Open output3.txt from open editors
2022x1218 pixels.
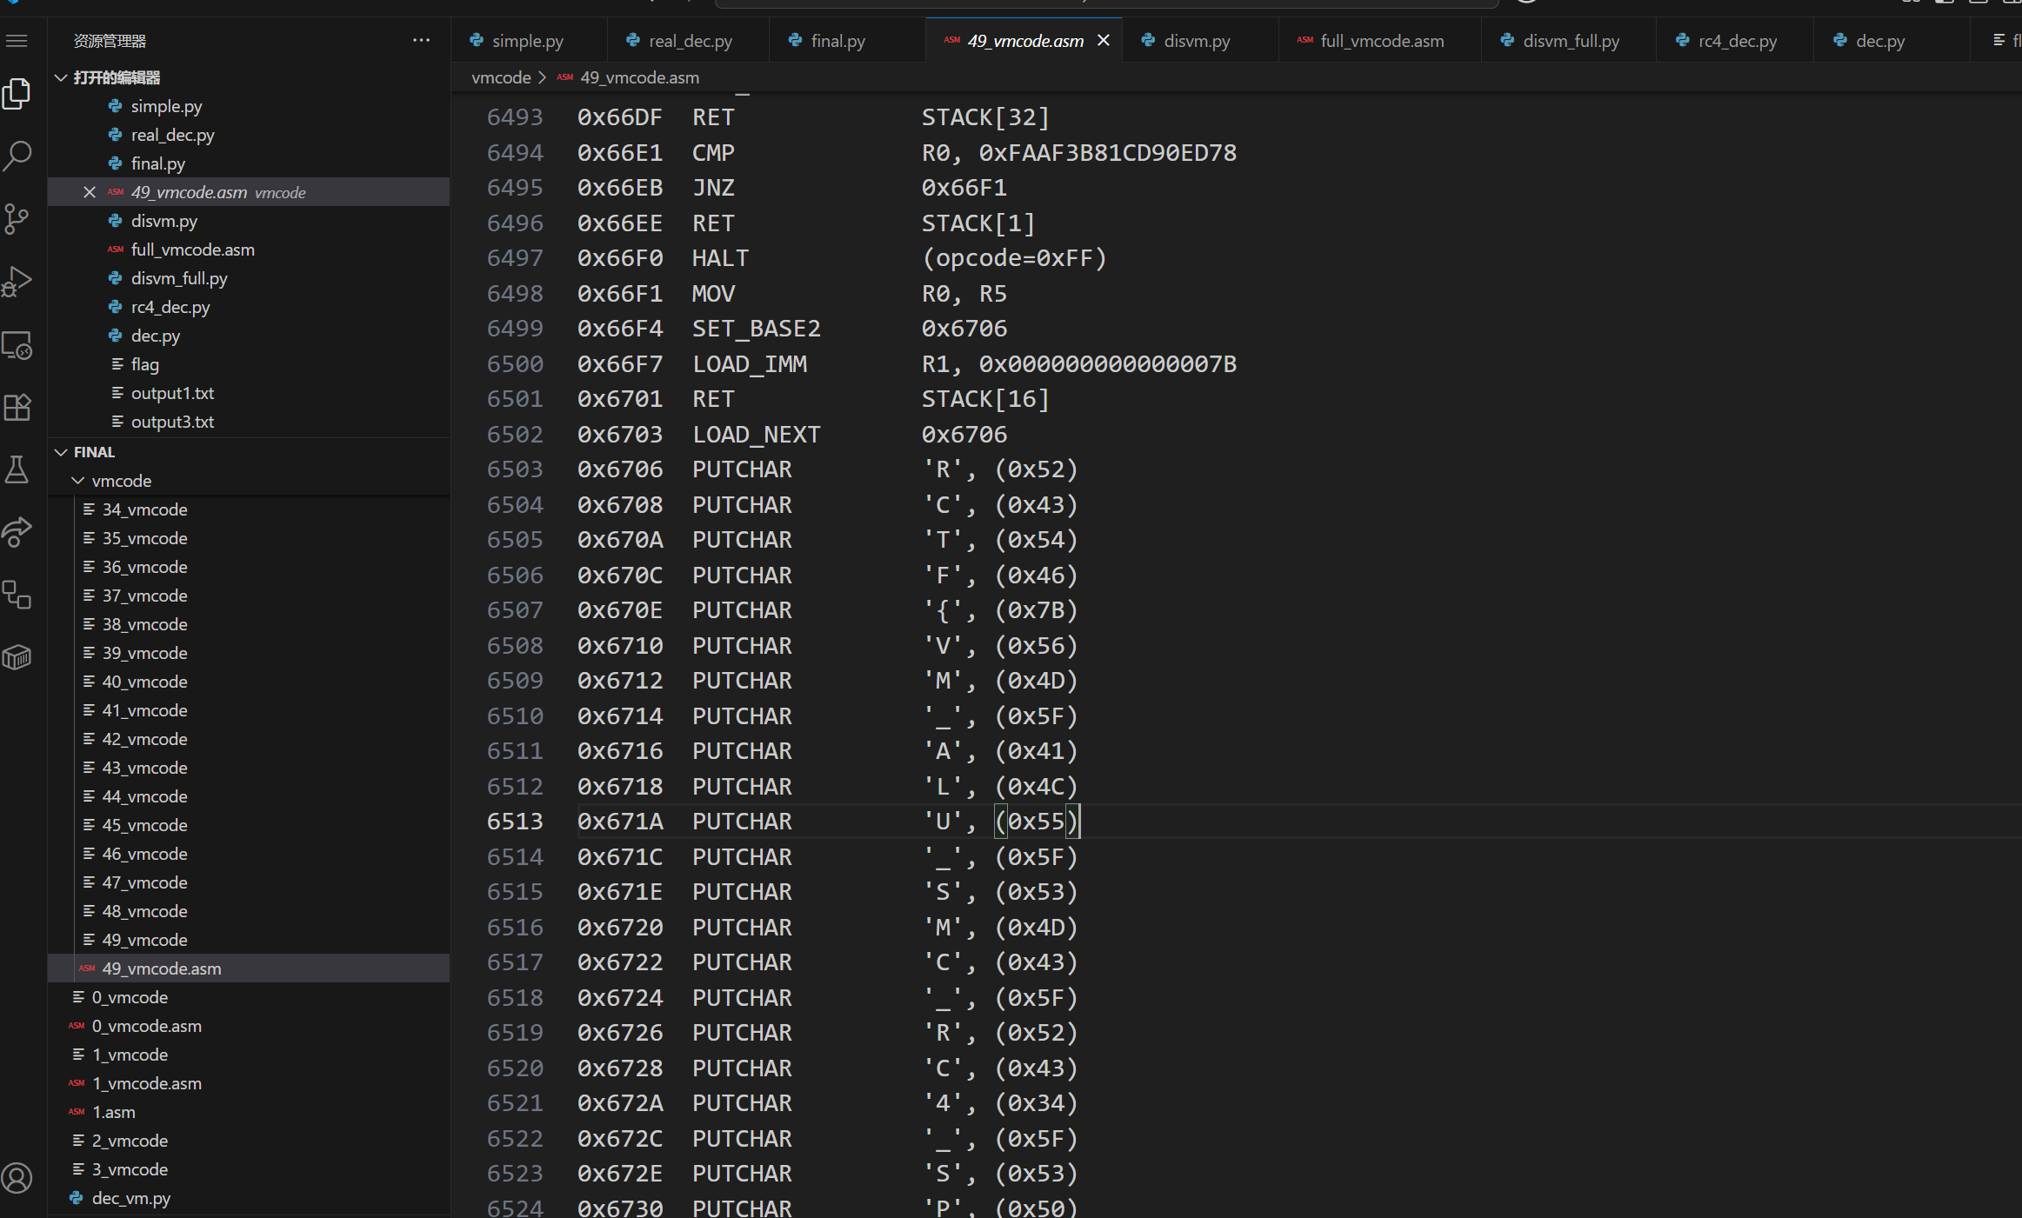(x=172, y=422)
